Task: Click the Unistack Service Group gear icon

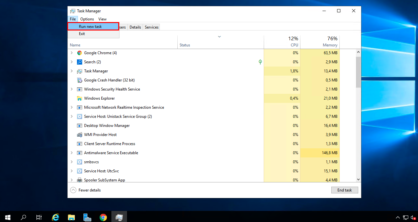Action: click(80, 117)
